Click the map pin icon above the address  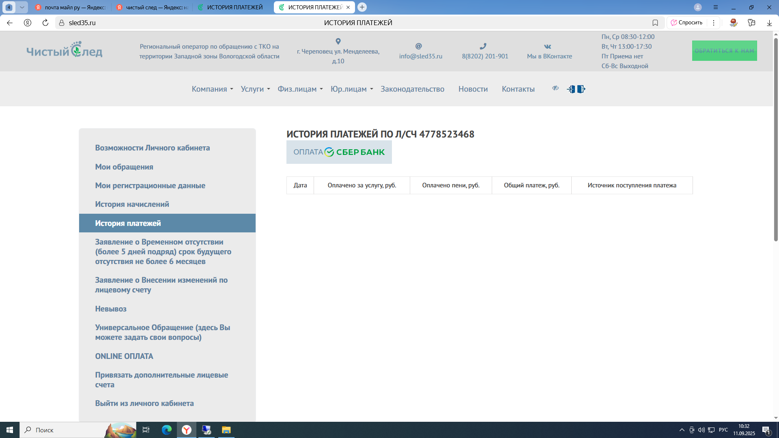338,41
